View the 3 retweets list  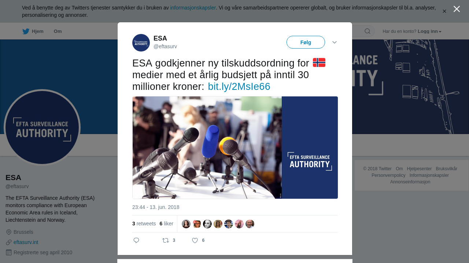pyautogui.click(x=144, y=224)
